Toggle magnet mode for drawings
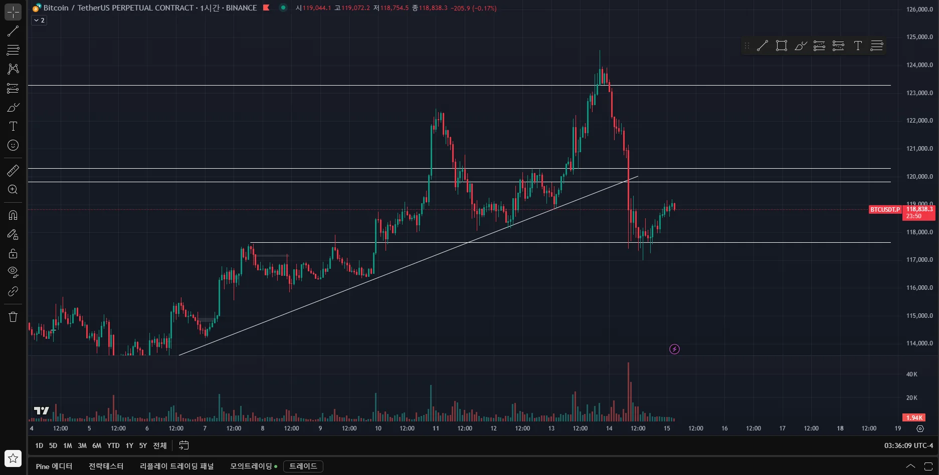This screenshot has height=475, width=939. [13, 215]
